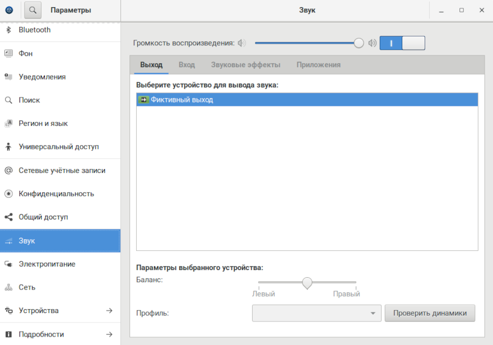
Task: Click the search magnifier button in header
Action: (33, 10)
